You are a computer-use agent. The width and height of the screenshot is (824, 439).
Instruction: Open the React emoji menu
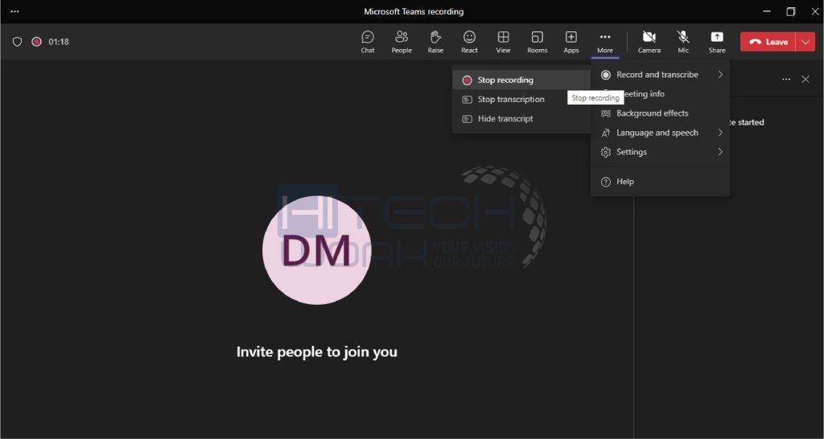click(469, 42)
